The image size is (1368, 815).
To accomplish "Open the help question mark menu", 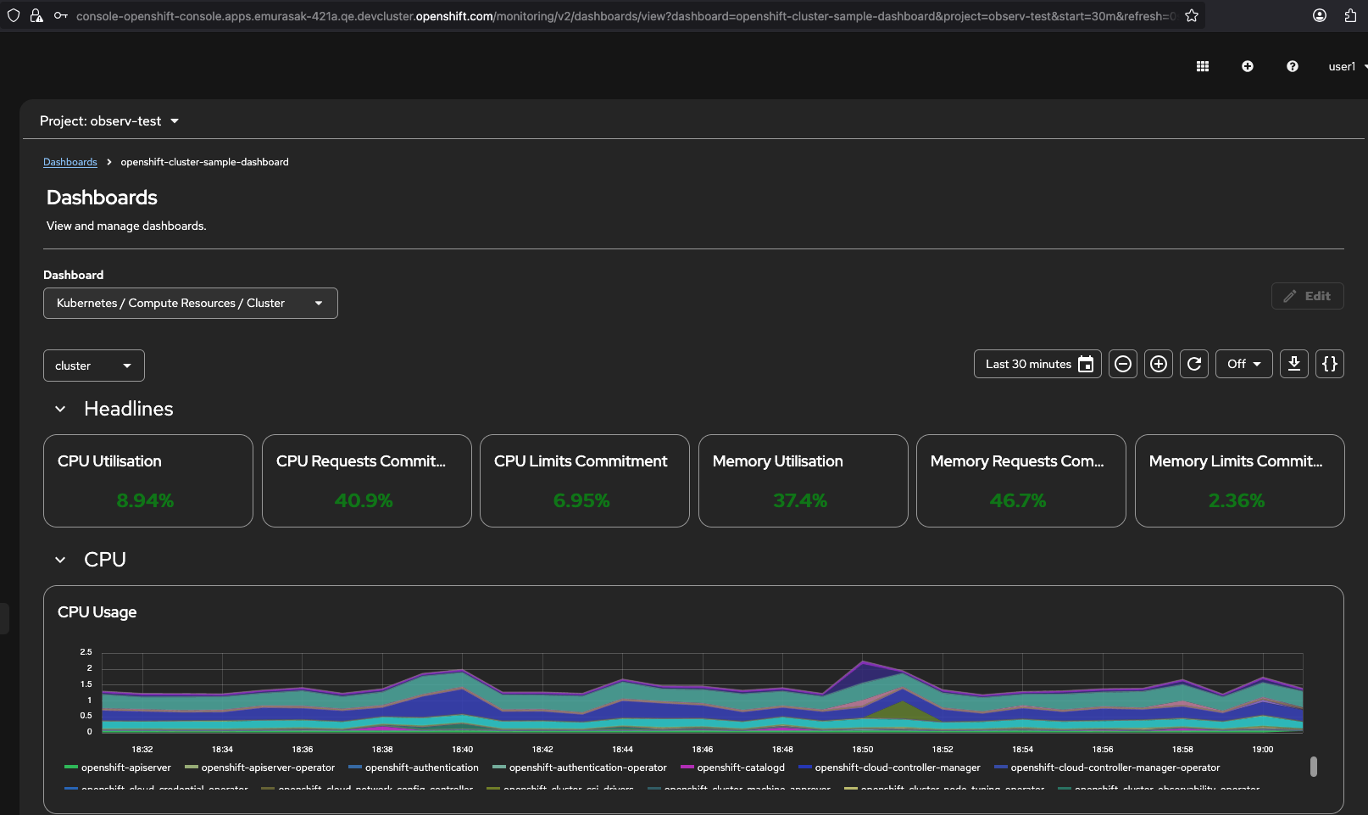I will tap(1292, 66).
